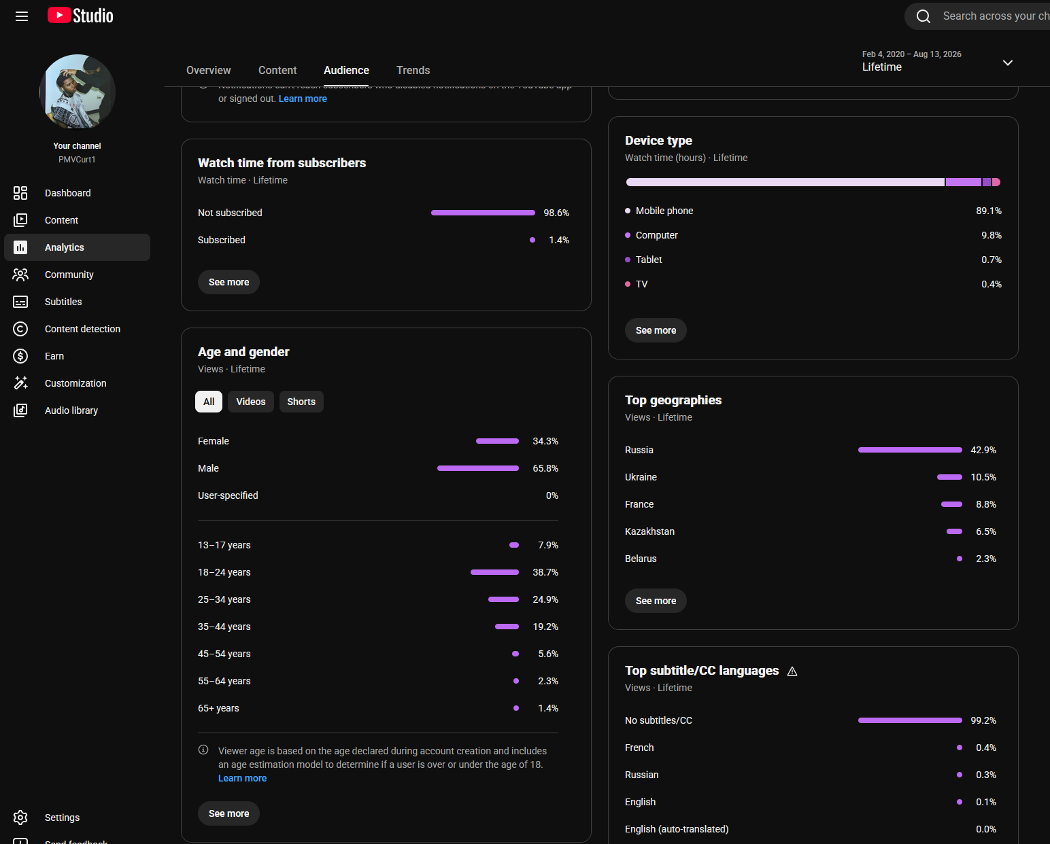This screenshot has height=844, width=1050.
Task: Open the Dashboard icon in sidebar
Action: point(20,193)
